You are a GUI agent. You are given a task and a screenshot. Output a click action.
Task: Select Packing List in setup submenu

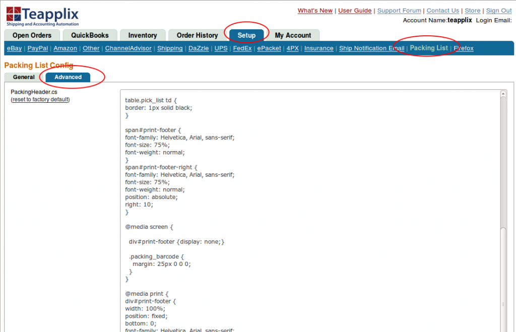pyautogui.click(x=428, y=48)
